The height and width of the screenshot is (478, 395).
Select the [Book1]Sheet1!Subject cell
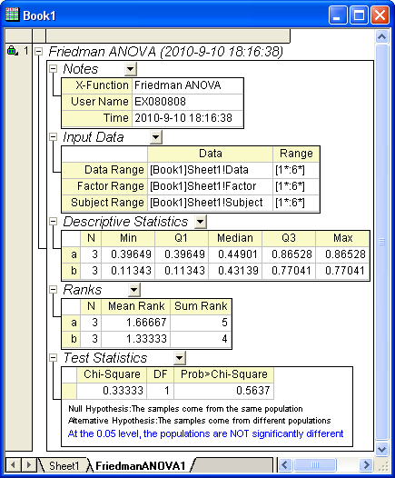pyautogui.click(x=210, y=203)
